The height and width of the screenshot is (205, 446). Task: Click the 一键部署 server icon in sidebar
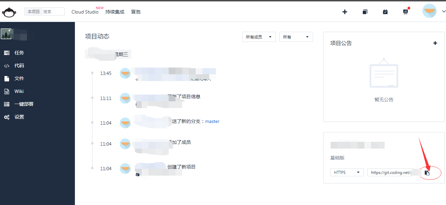(x=7, y=104)
